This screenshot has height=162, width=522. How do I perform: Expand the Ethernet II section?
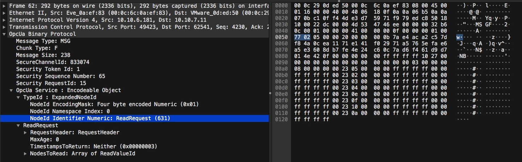[x=4, y=13]
